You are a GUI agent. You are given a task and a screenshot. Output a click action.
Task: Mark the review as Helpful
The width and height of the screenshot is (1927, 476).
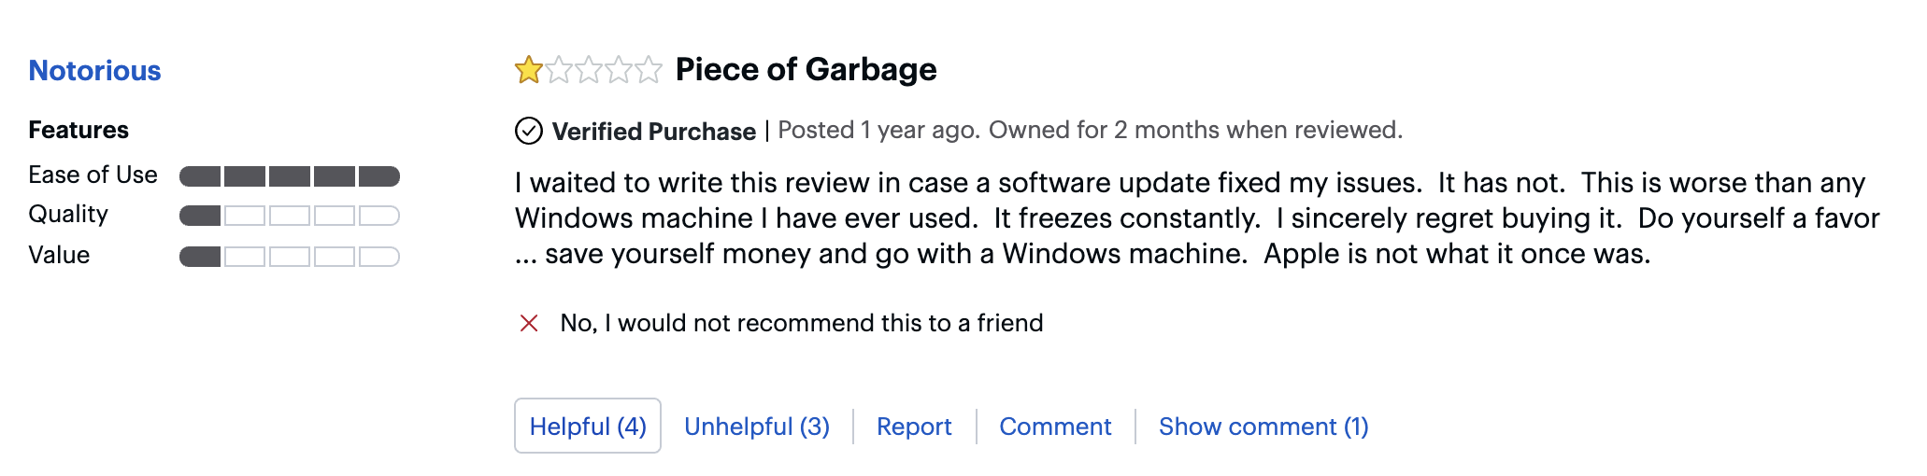588,427
